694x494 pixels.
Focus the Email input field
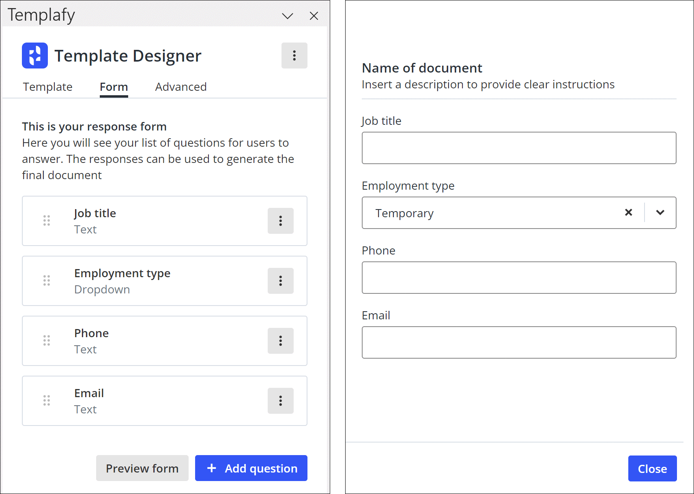point(519,342)
